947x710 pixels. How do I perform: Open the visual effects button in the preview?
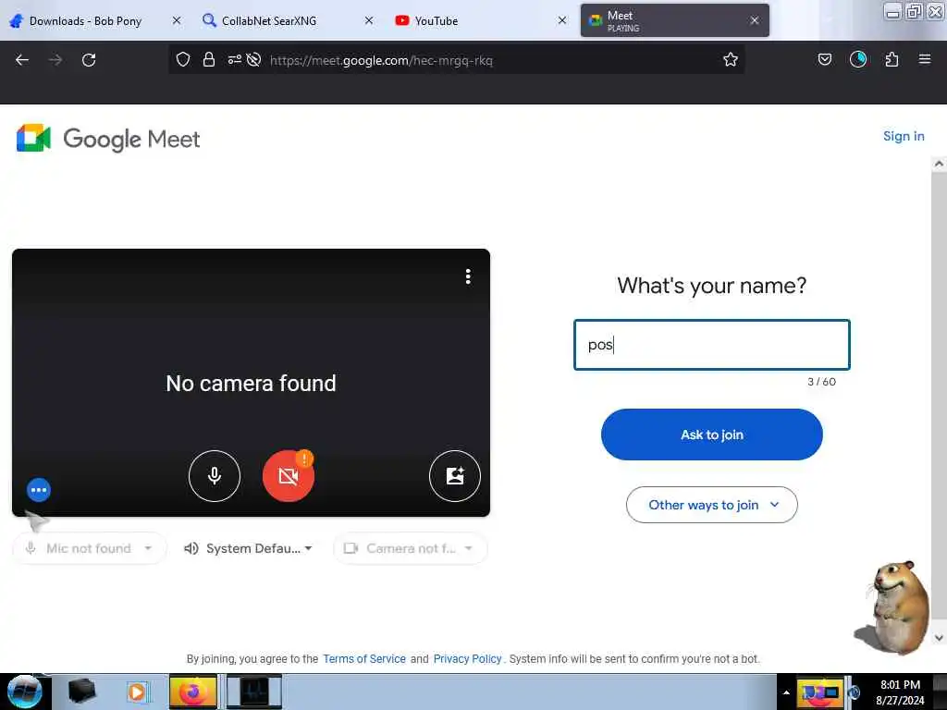pyautogui.click(x=455, y=476)
